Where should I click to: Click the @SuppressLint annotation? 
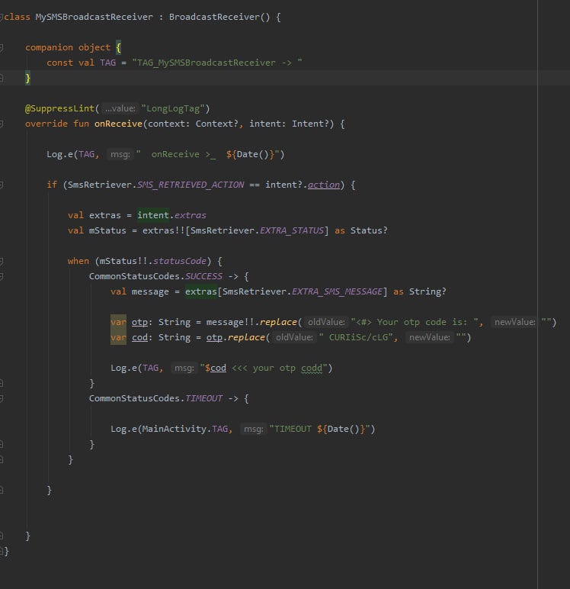[x=59, y=108]
